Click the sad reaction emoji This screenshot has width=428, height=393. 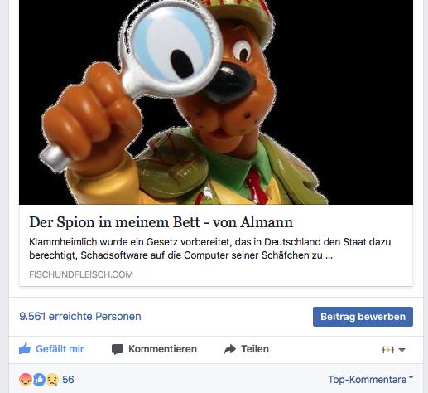pos(52,380)
